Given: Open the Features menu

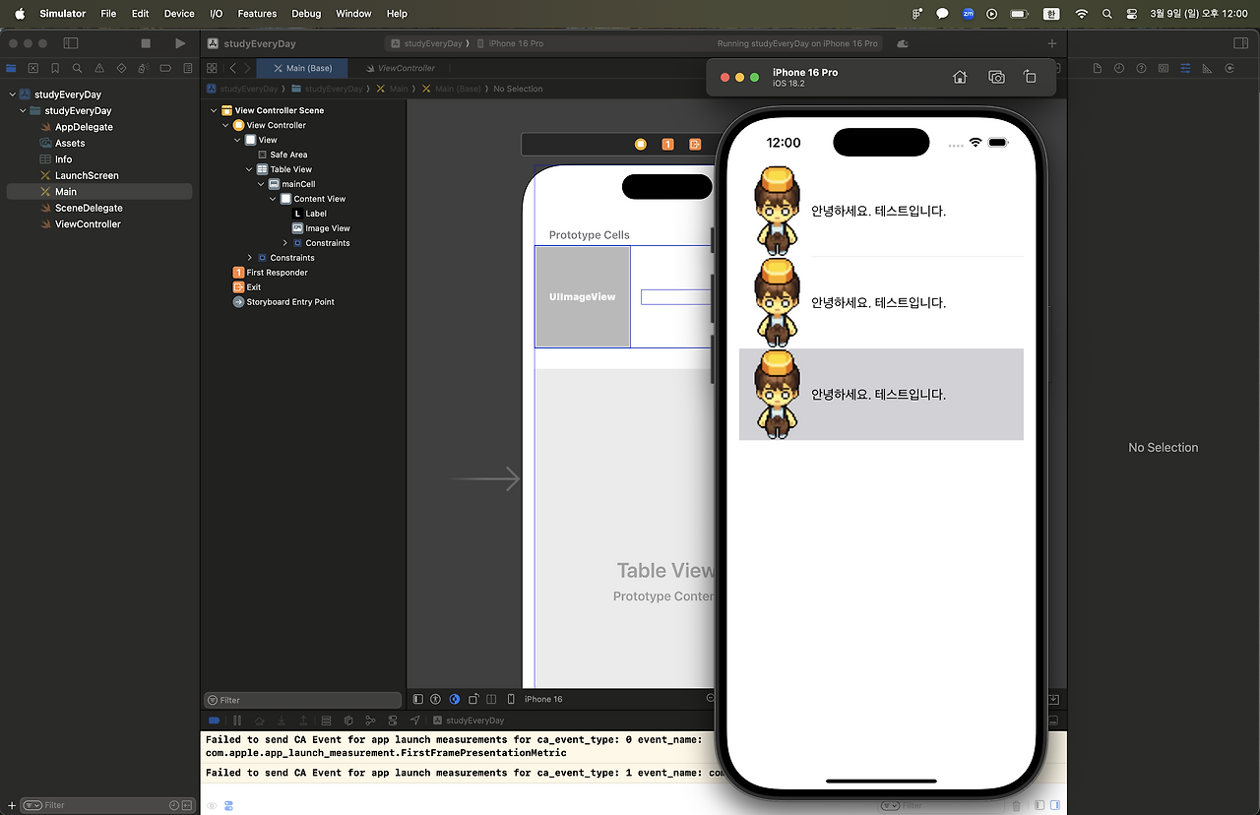Looking at the screenshot, I should (x=257, y=14).
